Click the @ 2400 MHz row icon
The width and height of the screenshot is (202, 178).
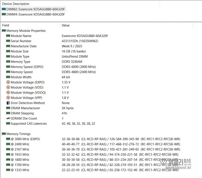point(8,144)
